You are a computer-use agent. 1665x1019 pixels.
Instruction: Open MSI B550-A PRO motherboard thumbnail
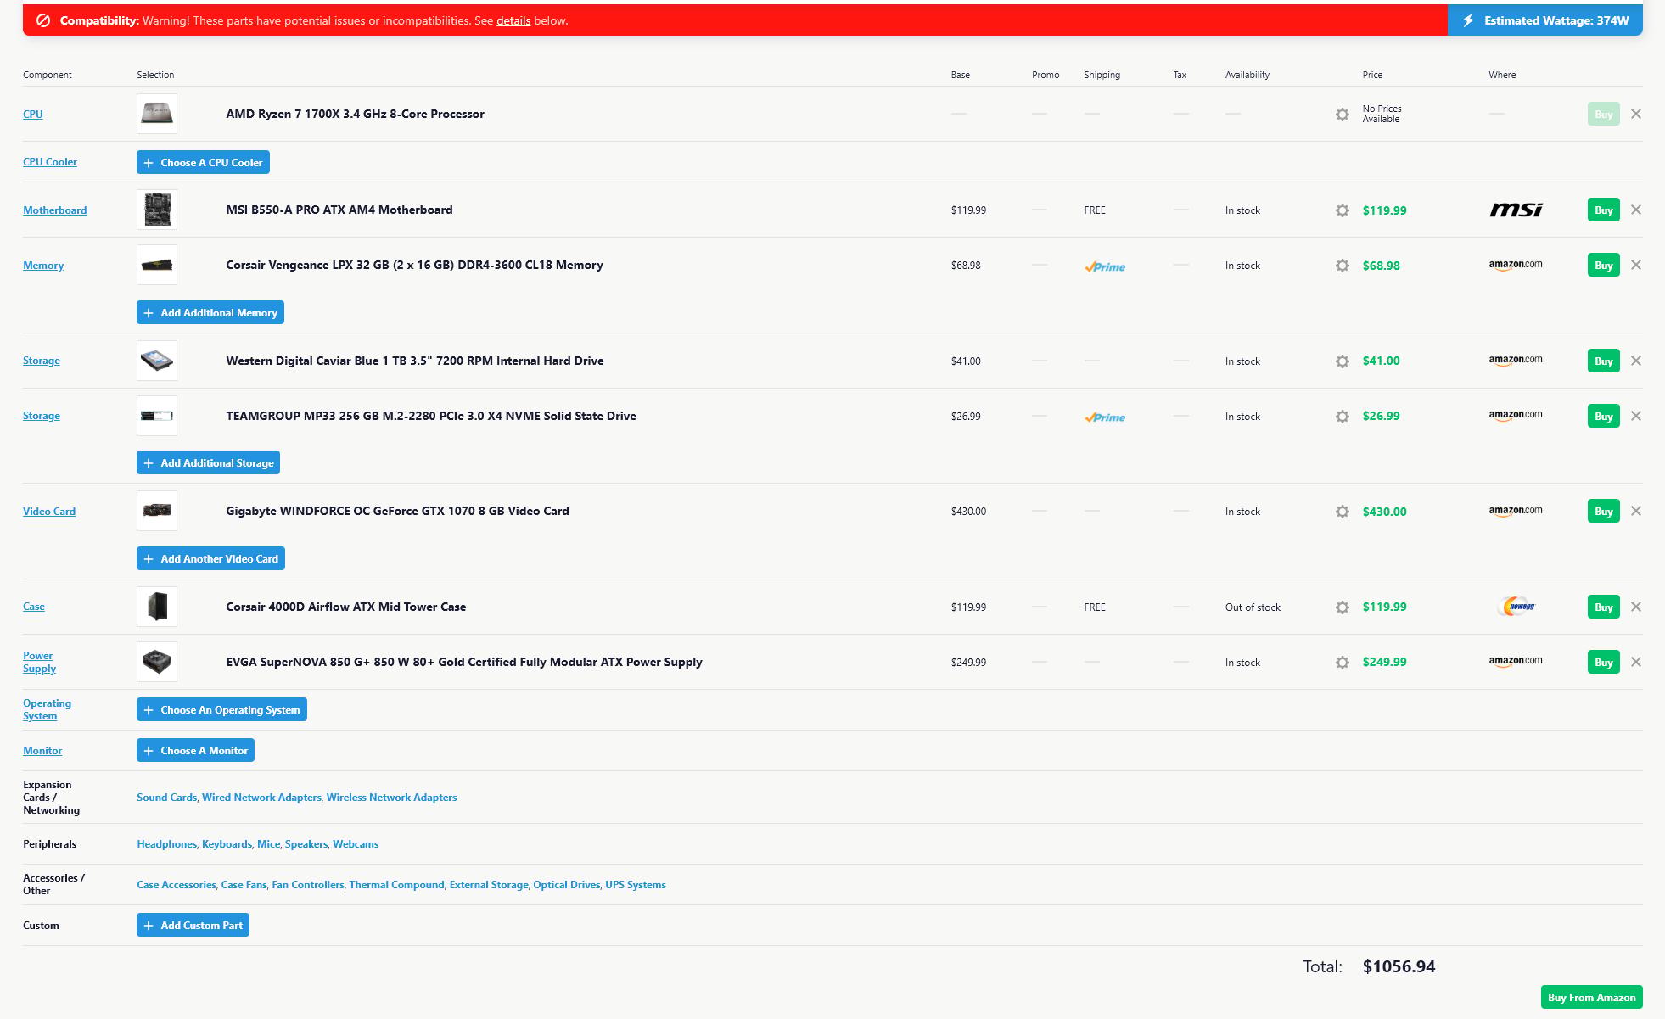(157, 210)
